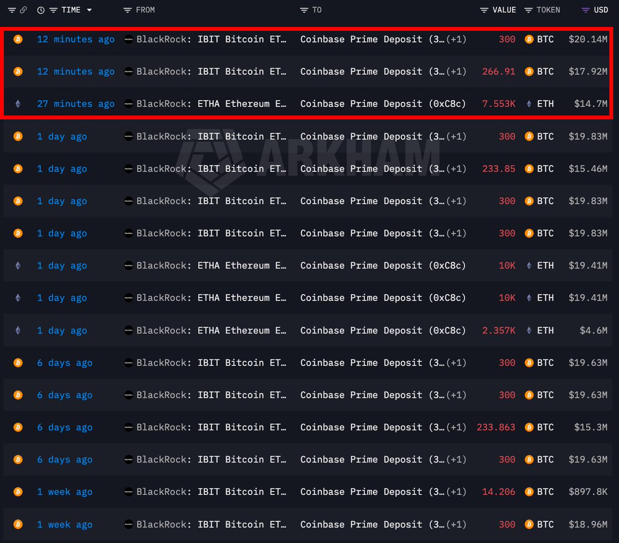Click the BlackRock logo in the $20.14M row

[128, 39]
